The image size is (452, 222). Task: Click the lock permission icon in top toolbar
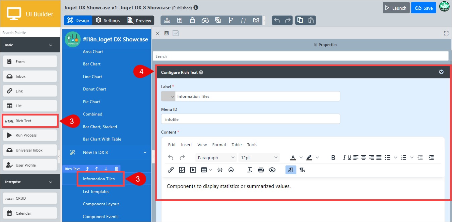192,20
